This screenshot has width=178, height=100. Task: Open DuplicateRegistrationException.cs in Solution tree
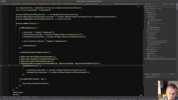point(158,42)
